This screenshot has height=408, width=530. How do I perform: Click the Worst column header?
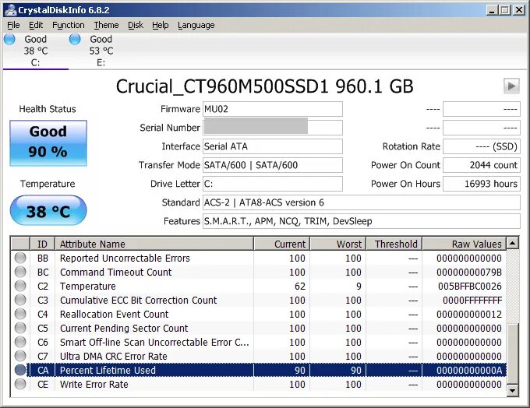pos(337,244)
